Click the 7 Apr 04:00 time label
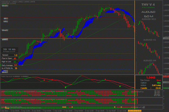The height and width of the screenshot is (112, 169). pos(47,111)
